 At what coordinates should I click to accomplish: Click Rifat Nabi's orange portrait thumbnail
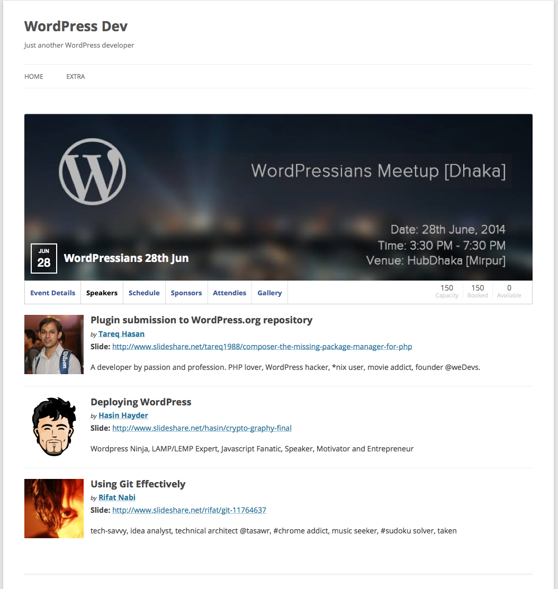[x=54, y=509]
